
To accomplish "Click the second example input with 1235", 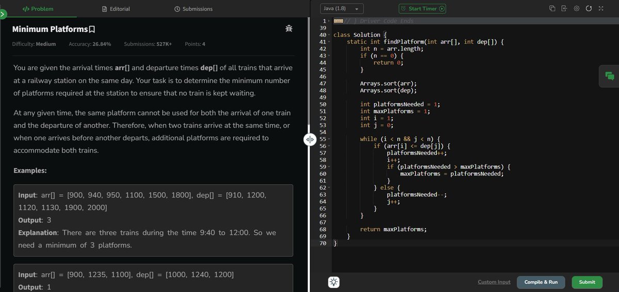I will click(x=126, y=274).
